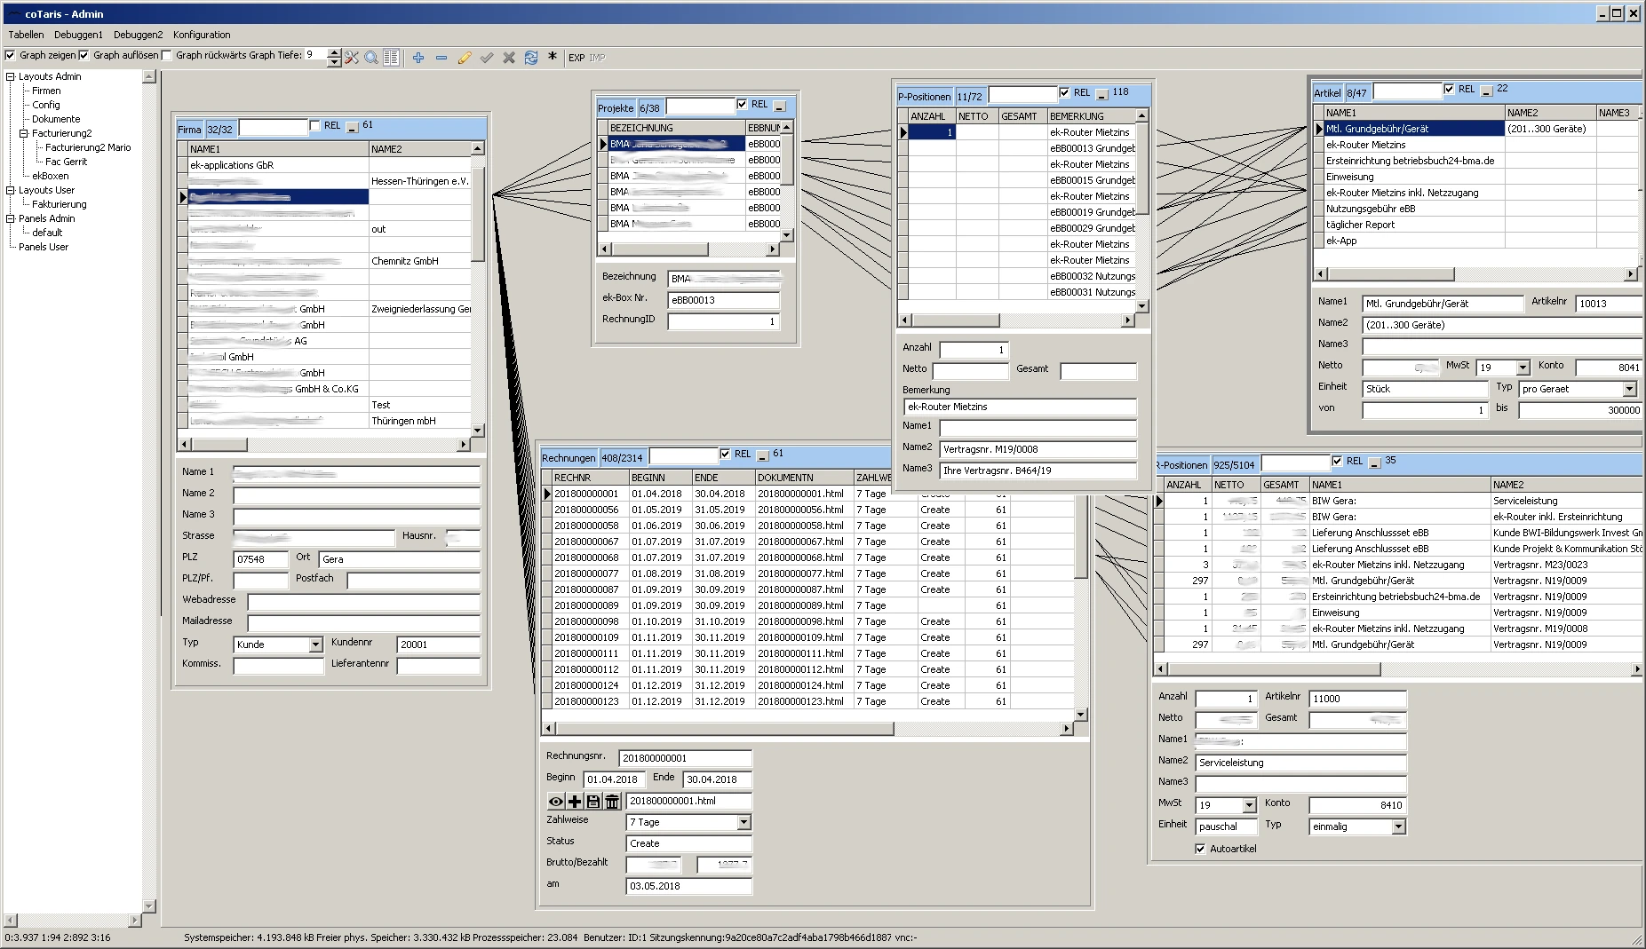Select the 'Fac Gerrit' tree item
This screenshot has width=1646, height=949.
pos(66,162)
